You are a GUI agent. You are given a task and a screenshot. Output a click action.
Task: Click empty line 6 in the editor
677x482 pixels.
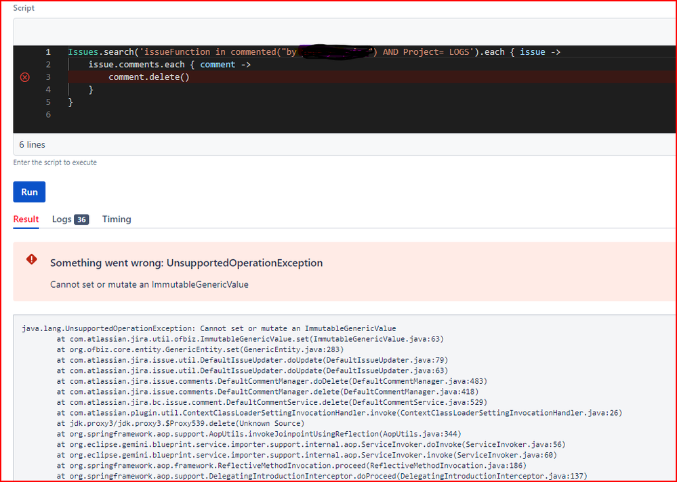(371, 114)
